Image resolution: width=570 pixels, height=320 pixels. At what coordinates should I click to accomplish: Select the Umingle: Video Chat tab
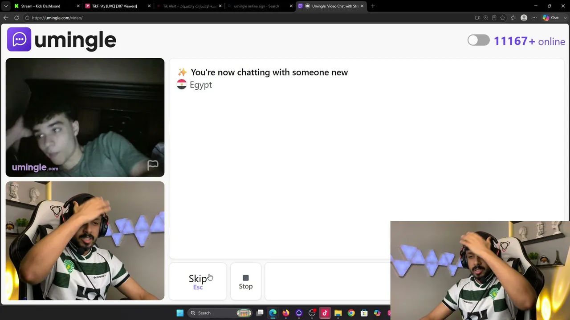tap(332, 6)
